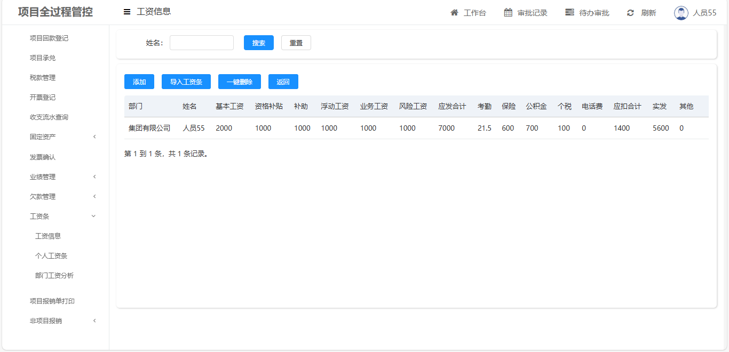
Task: Go to 项目回款登记 in sidebar
Action: coord(49,38)
